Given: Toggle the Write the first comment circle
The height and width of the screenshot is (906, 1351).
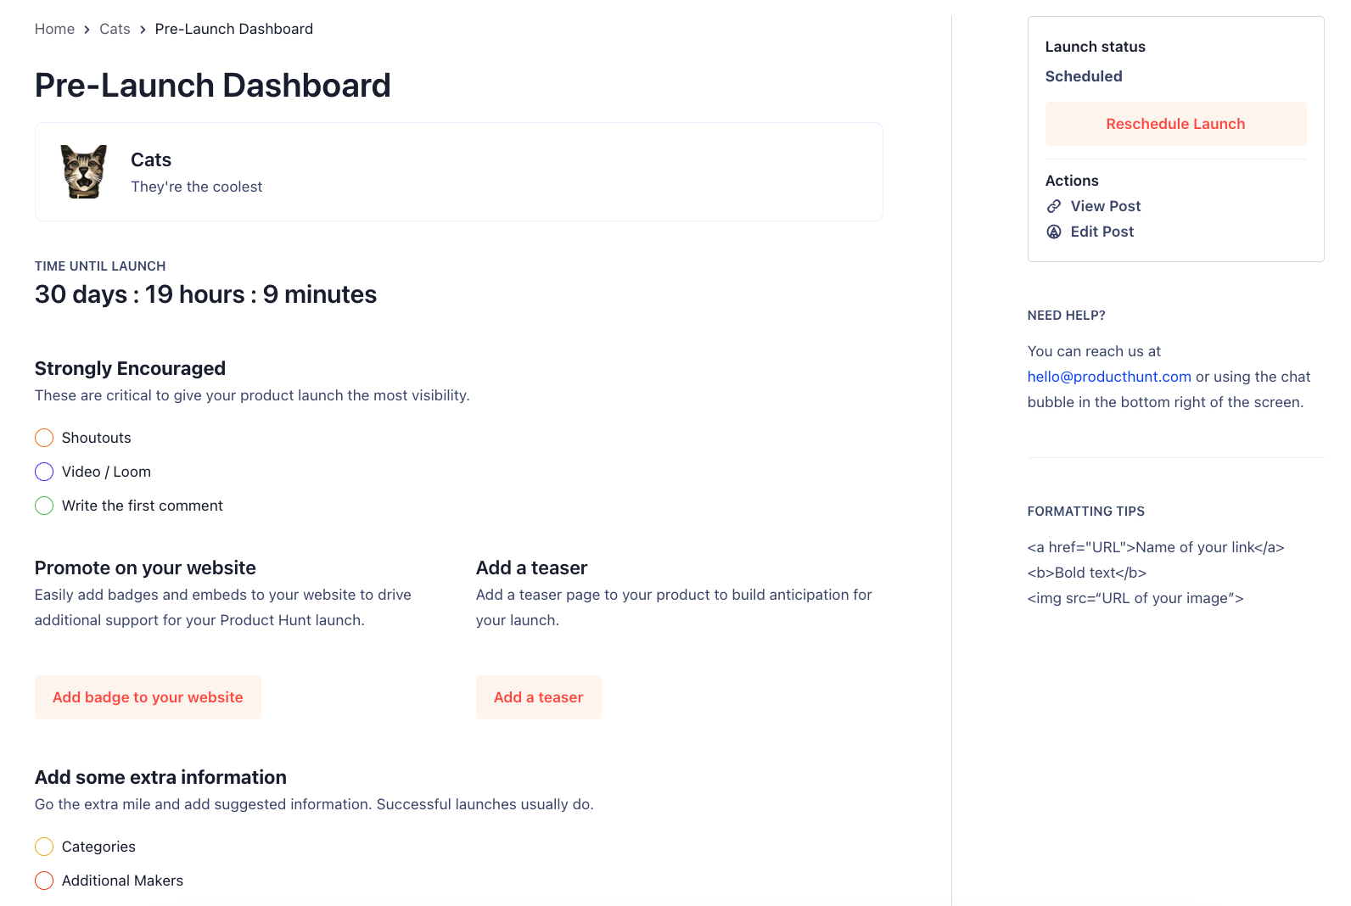Looking at the screenshot, I should pyautogui.click(x=44, y=506).
